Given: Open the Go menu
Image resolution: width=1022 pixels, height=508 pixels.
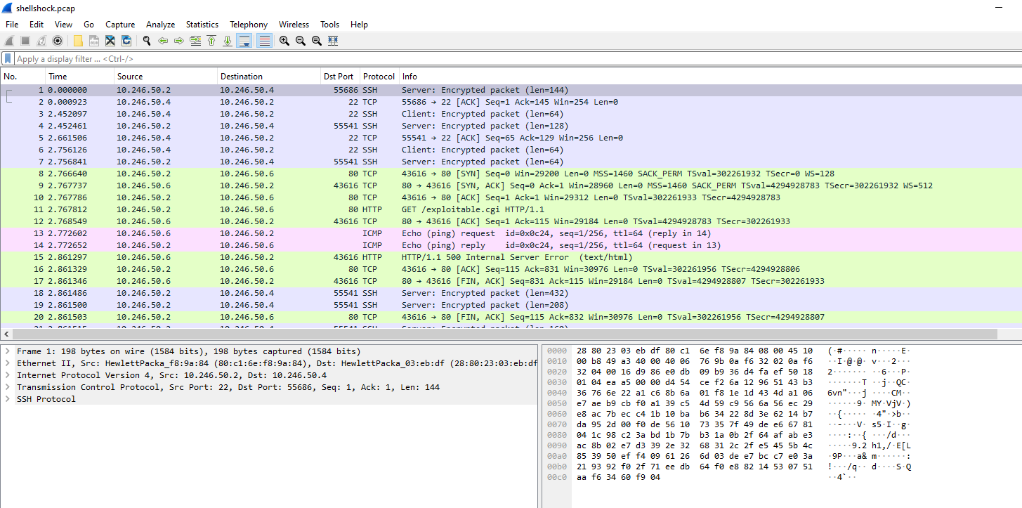Looking at the screenshot, I should [89, 24].
